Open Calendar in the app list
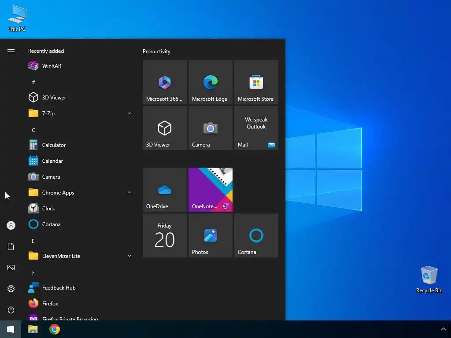 click(x=81, y=161)
